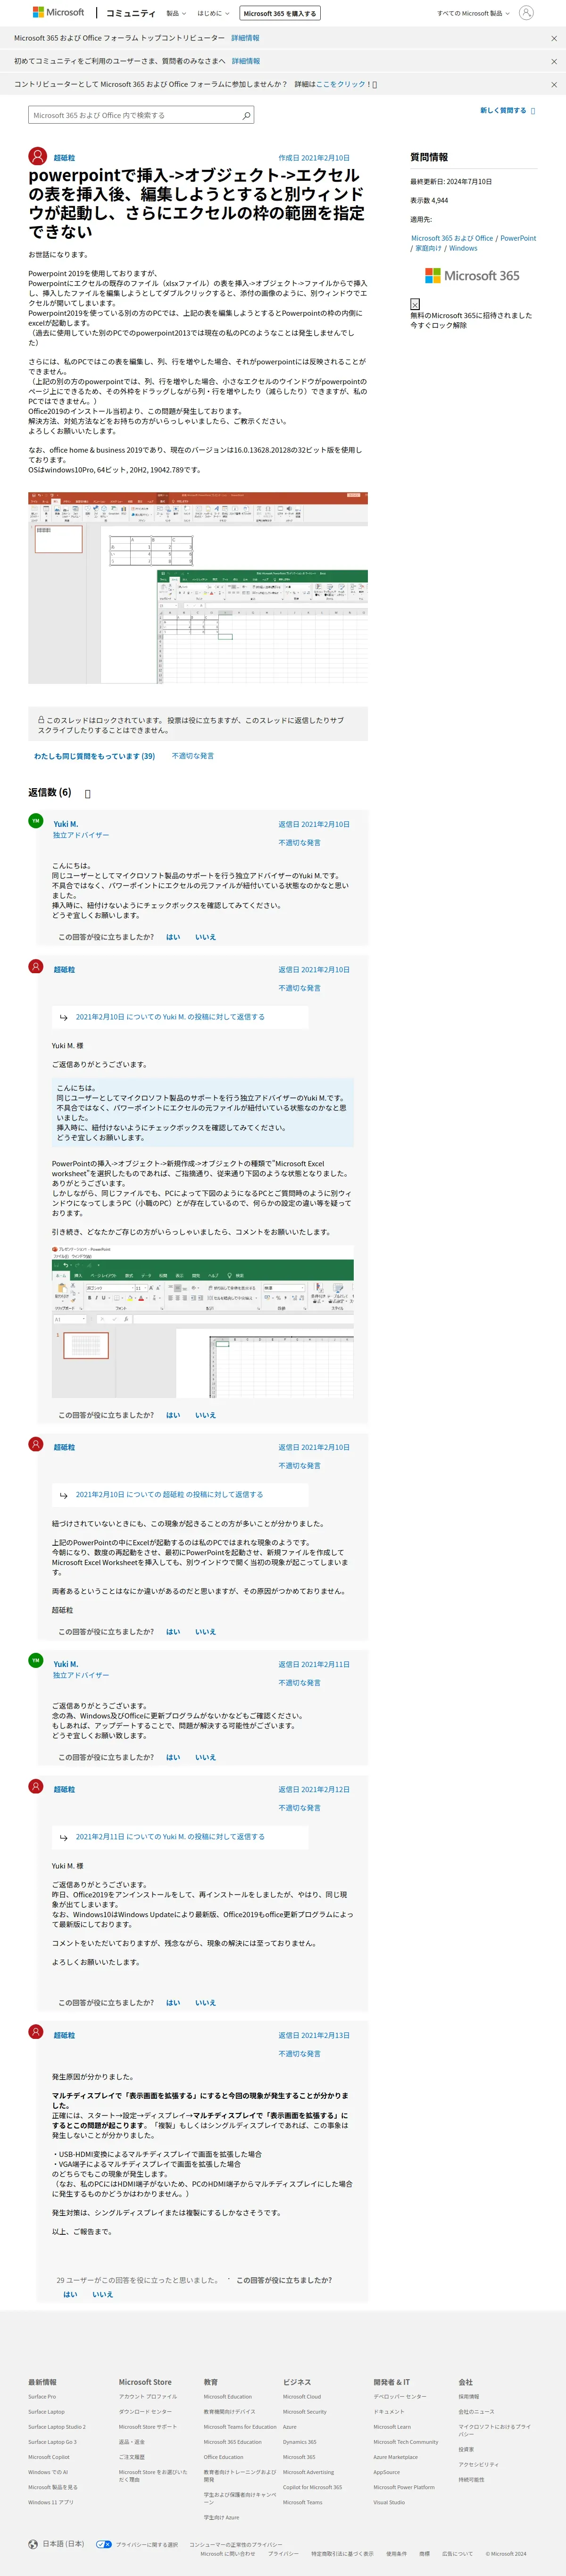566x2576 pixels.
Task: Vote はい on the Feb 13 answer
Action: click(x=70, y=2294)
